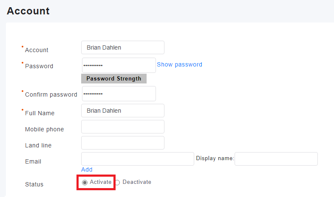This screenshot has height=197, width=334.
Task: Click the Land line field label
Action: [x=38, y=145]
